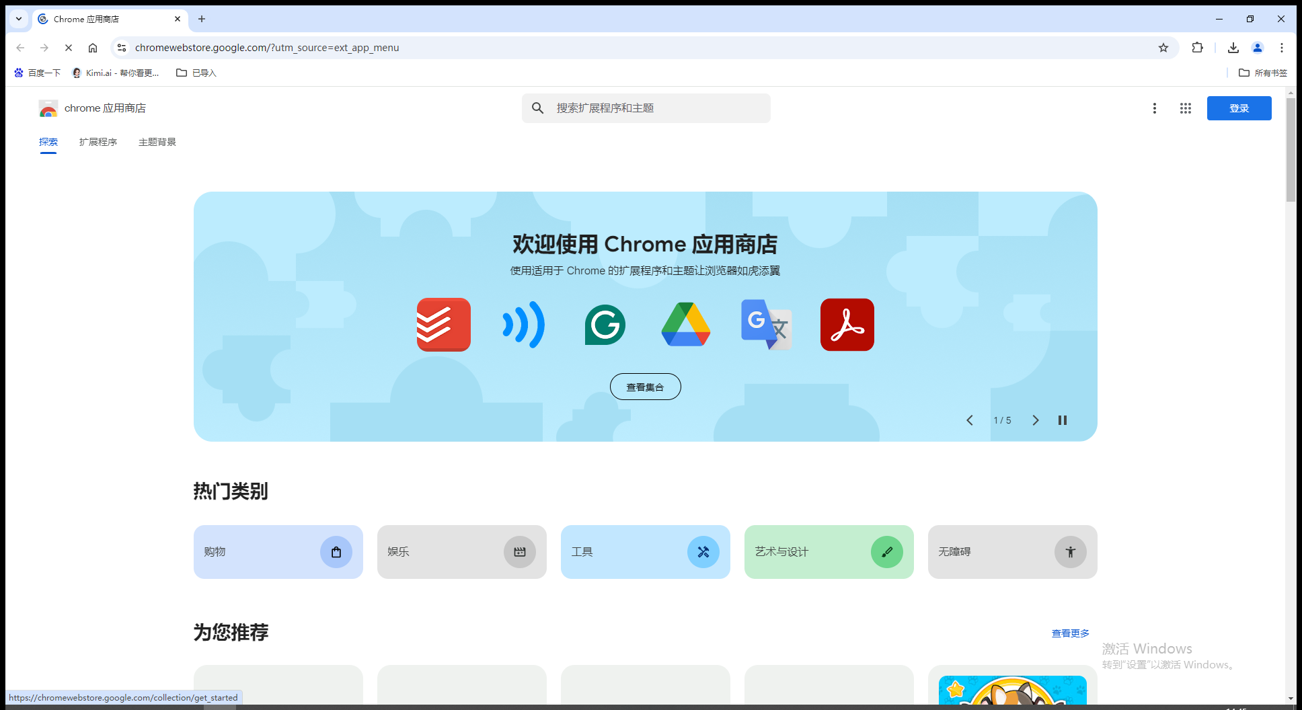Select the Chrome 应用商店 browser tab

click(x=110, y=19)
